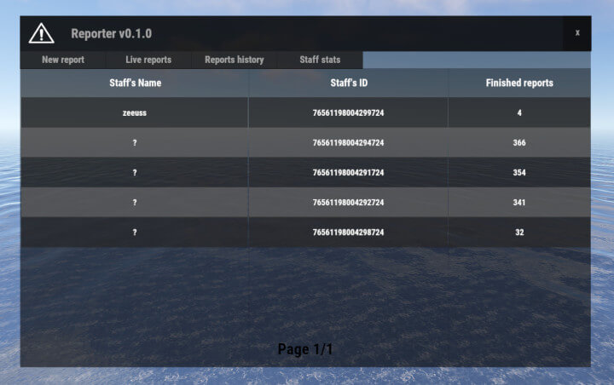Click the Reporter v0.1.0 title text
Screen dimensions: 614x385
[x=111, y=34]
